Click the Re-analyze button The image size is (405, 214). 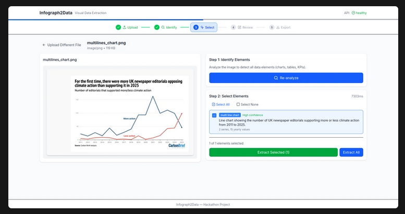286,78
